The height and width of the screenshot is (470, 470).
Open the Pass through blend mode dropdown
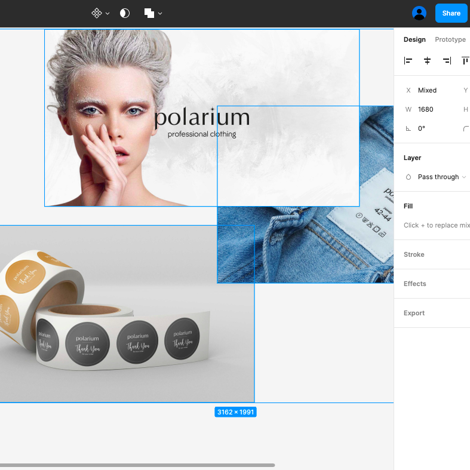coord(442,177)
